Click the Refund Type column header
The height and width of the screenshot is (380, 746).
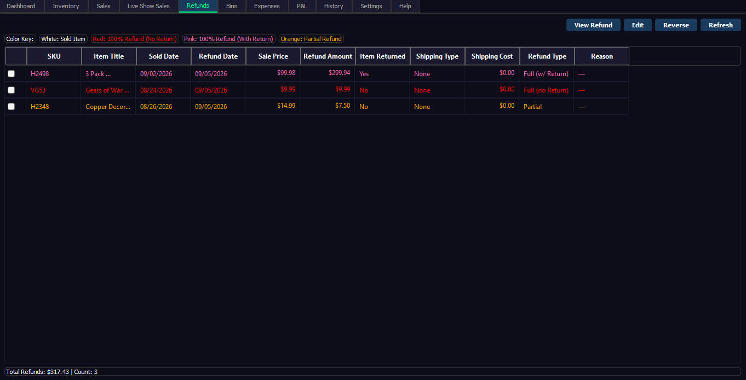[x=547, y=56]
